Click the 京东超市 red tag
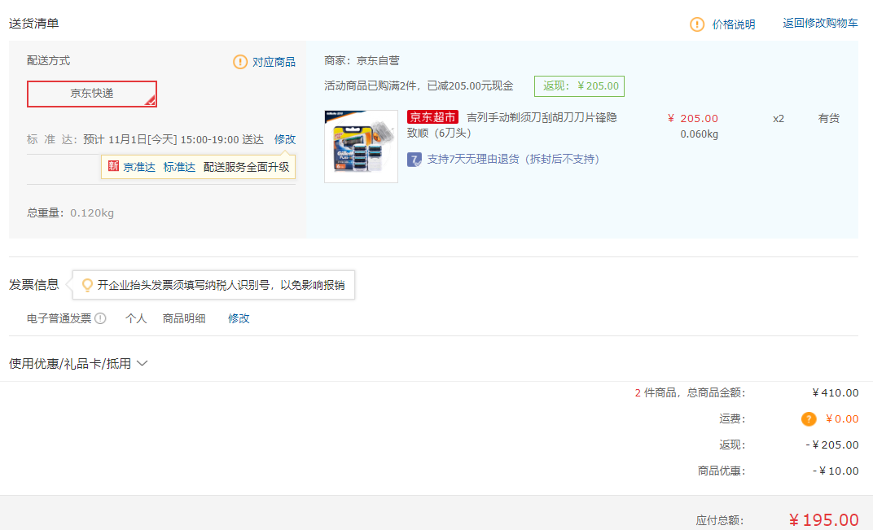 [432, 117]
